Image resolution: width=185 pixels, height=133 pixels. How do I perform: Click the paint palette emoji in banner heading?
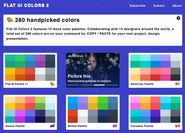[10, 20]
